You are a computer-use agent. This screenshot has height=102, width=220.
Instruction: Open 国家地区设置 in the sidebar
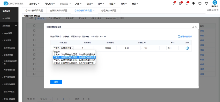9,70
